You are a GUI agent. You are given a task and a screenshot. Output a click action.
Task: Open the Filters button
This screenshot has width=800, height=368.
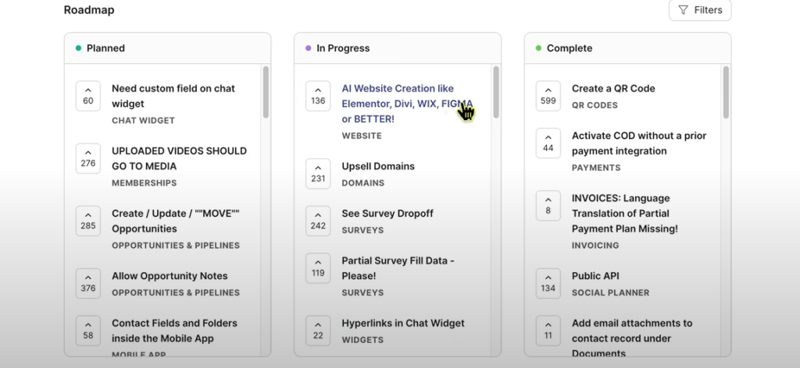click(x=700, y=10)
